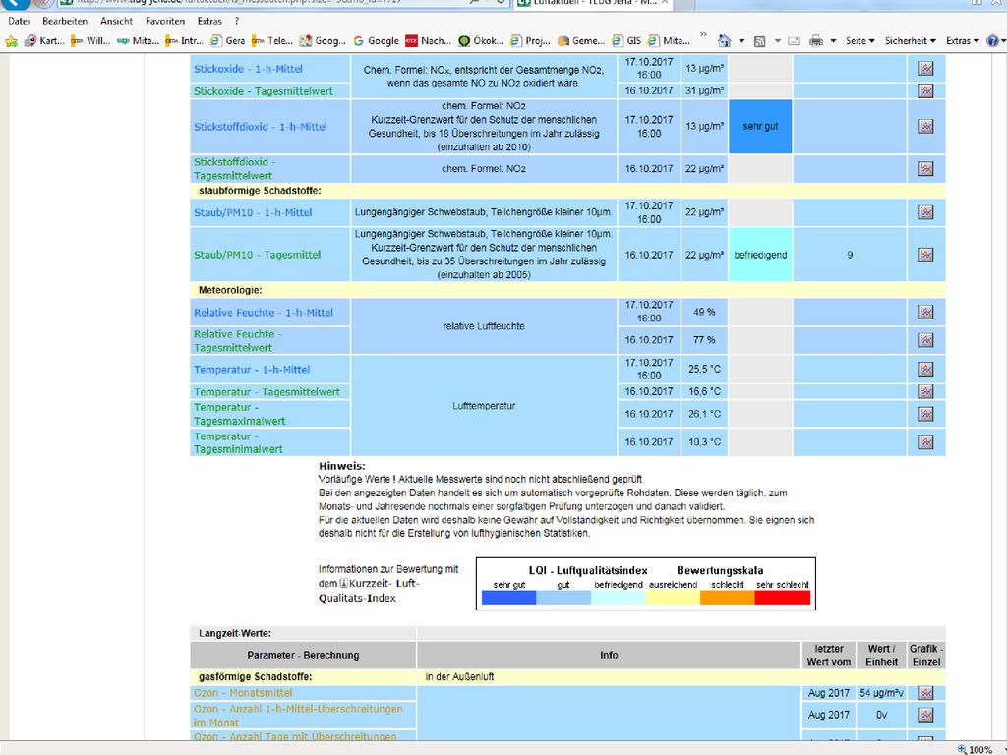
Task: Open chart icon for Staub/PM10 1-h-Mittel row
Action: 925,212
